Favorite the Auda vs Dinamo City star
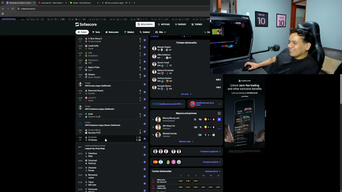The width and height of the screenshot is (342, 192). coord(145,115)
